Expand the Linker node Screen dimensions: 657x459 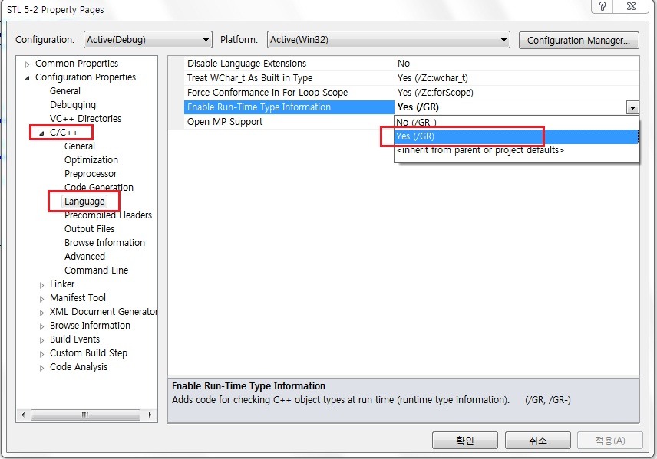point(41,285)
